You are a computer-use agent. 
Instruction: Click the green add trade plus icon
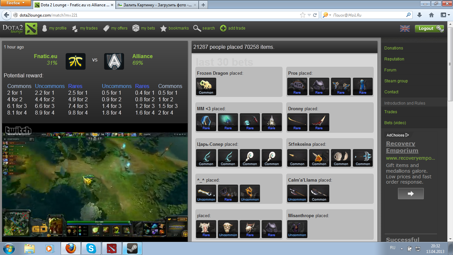(x=223, y=28)
